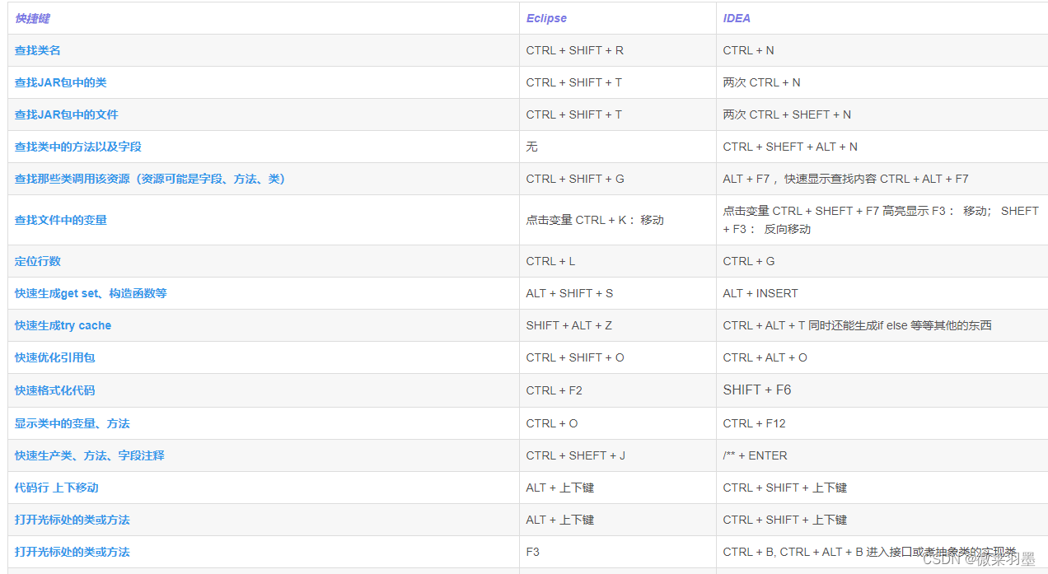Click the CTRL + G cell
Screen dimensions: 1048x574
point(749,261)
